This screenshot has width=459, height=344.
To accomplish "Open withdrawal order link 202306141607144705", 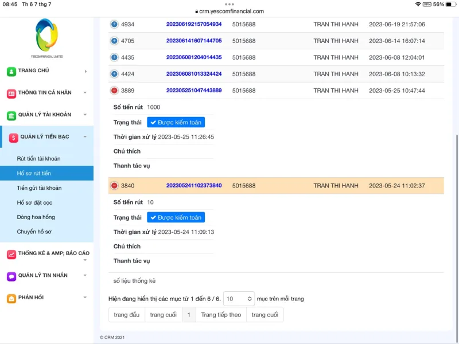I will tap(193, 41).
